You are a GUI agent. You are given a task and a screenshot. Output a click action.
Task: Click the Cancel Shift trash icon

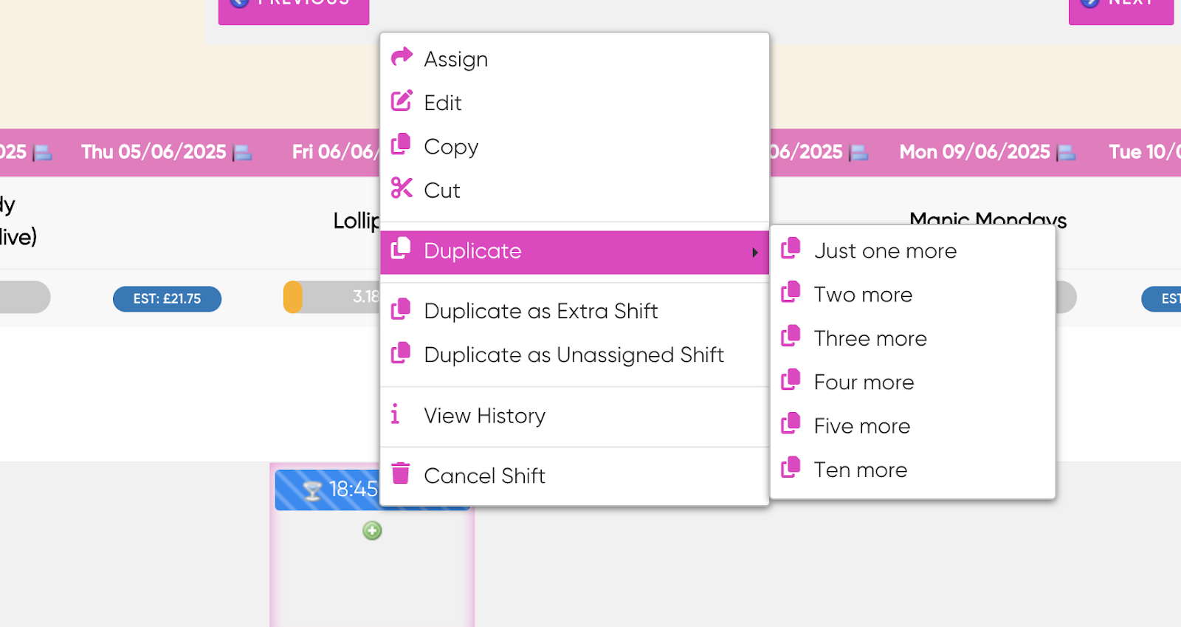(401, 473)
